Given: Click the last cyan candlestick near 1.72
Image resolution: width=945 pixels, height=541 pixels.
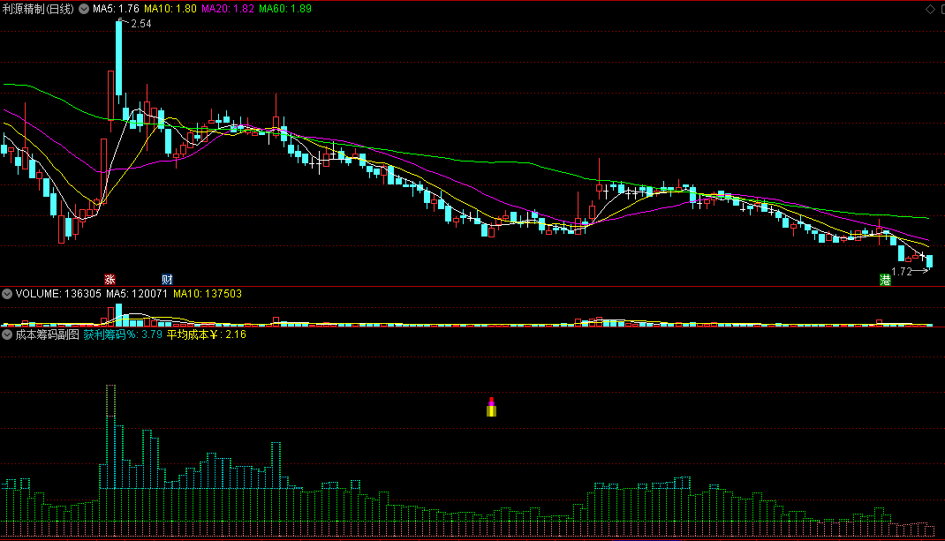Looking at the screenshot, I should [929, 261].
